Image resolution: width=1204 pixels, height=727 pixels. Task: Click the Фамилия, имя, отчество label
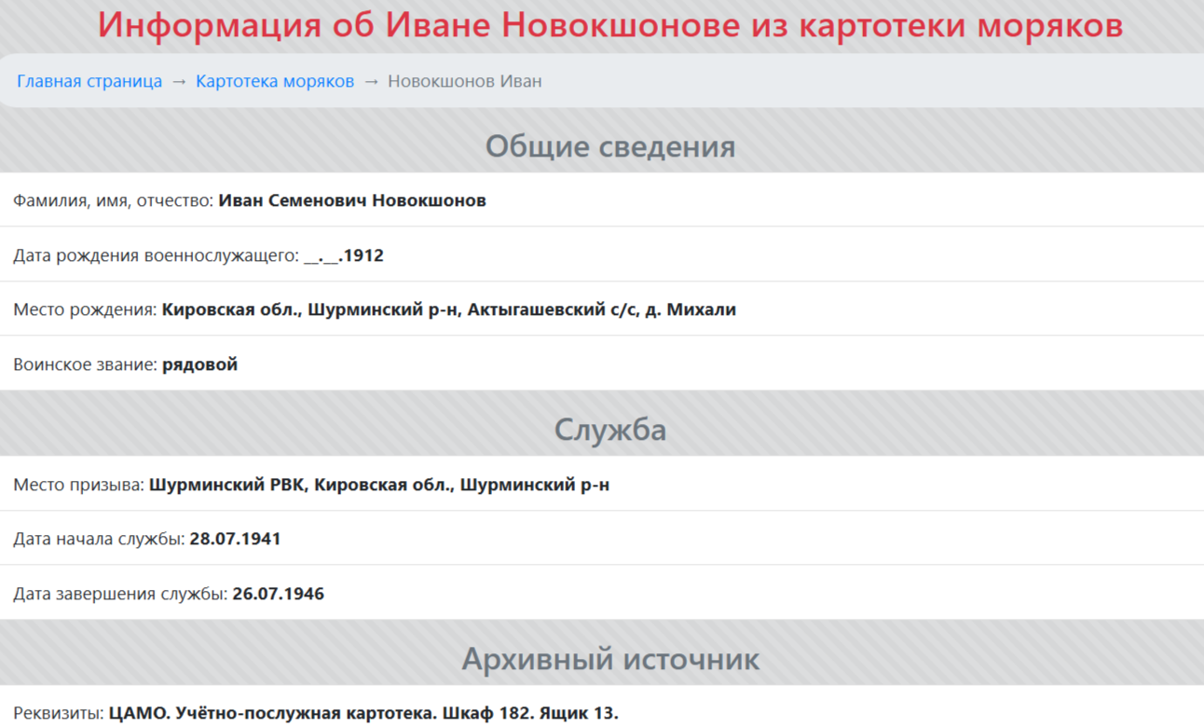pyautogui.click(x=113, y=200)
